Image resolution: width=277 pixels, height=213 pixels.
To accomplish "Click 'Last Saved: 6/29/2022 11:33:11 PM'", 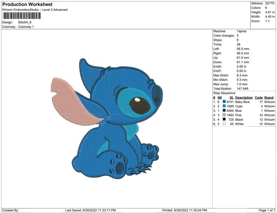I will point(90,210).
